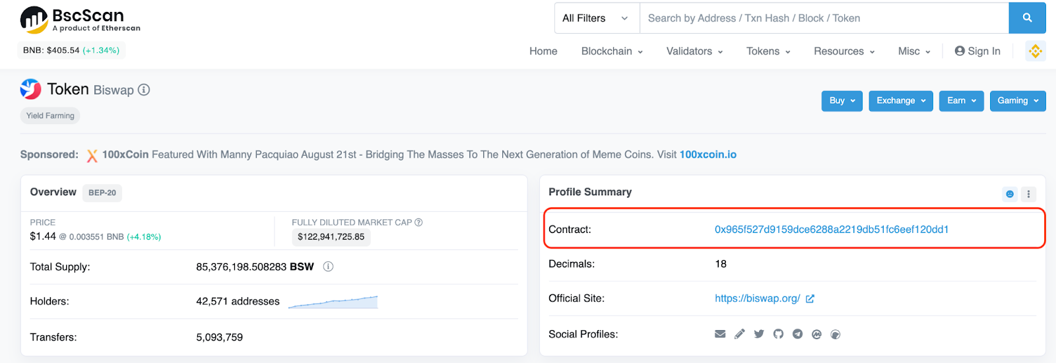Open the CoinMarketCap social profile icon

point(816,335)
